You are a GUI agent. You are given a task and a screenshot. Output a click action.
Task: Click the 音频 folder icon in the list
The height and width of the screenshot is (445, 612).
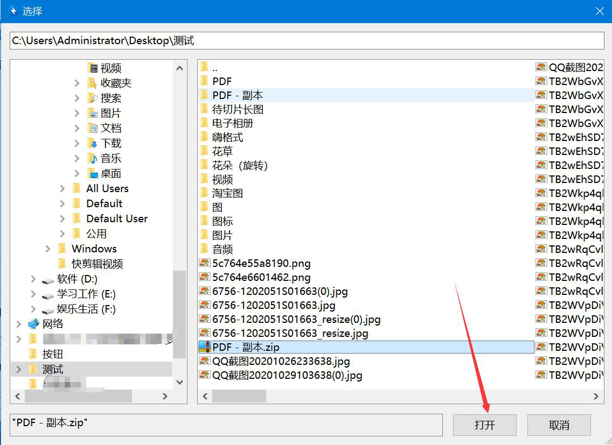204,249
